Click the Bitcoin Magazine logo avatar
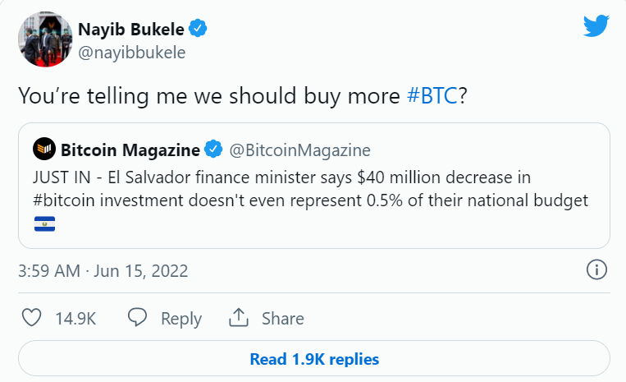The height and width of the screenshot is (382, 626). tap(43, 150)
